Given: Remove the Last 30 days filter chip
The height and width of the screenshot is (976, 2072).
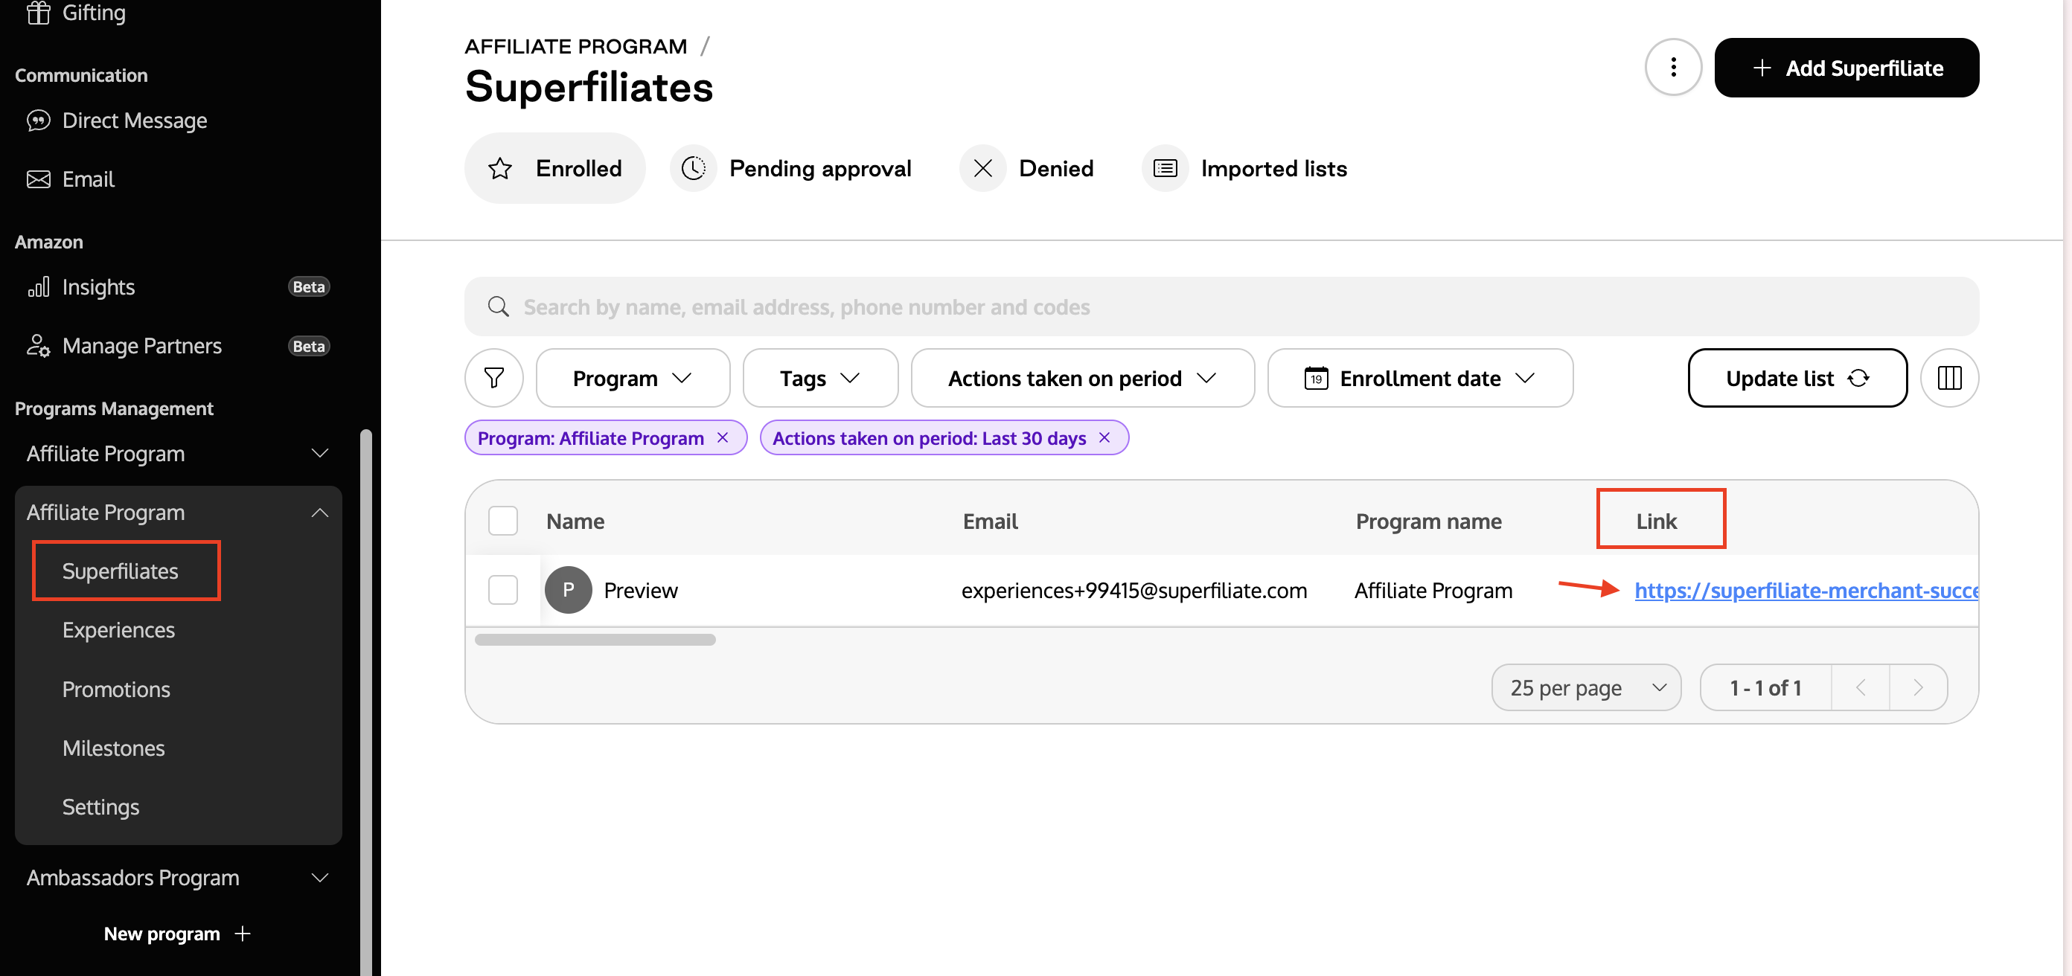Looking at the screenshot, I should click(x=1104, y=437).
